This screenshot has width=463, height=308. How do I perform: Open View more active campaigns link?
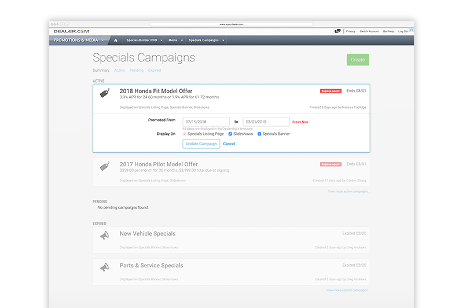pyautogui.click(x=349, y=192)
